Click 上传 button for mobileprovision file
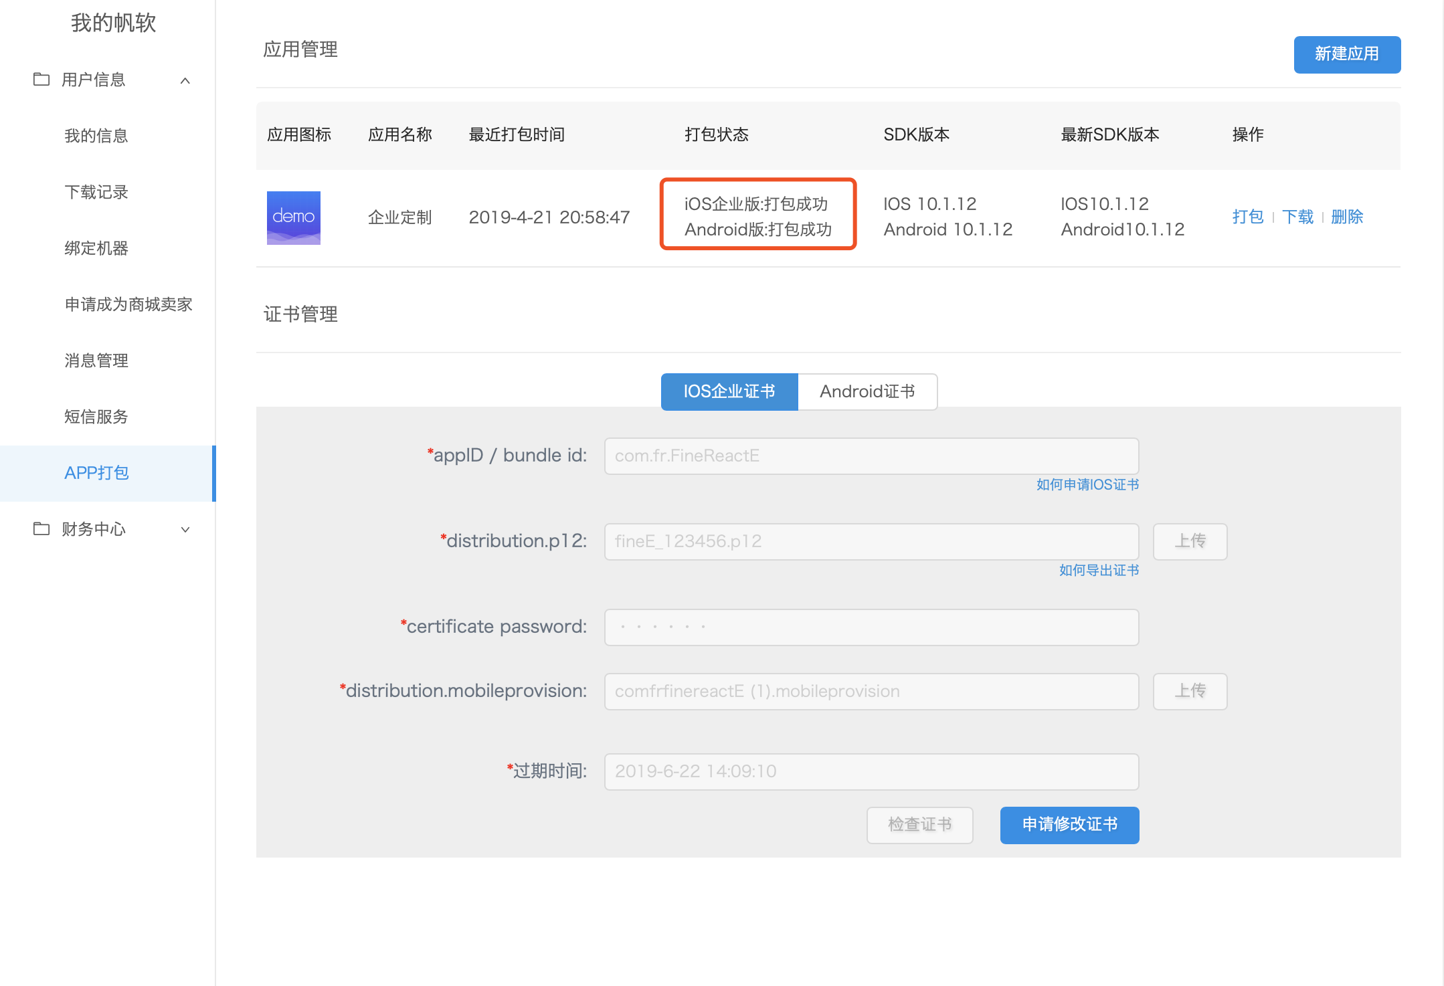 click(1190, 691)
